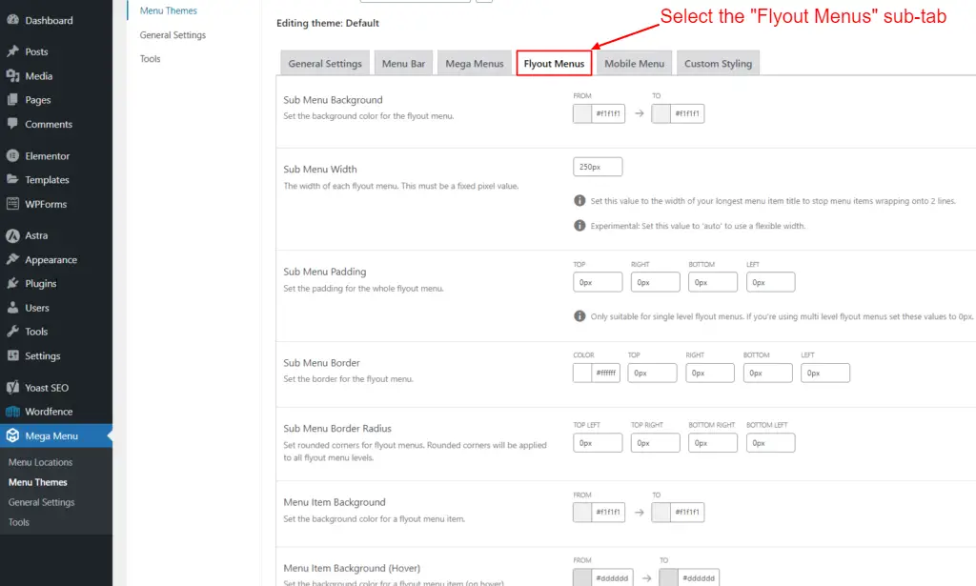Click the Dashboard icon in sidebar
Viewport: 976px width, 586px height.
(12, 20)
